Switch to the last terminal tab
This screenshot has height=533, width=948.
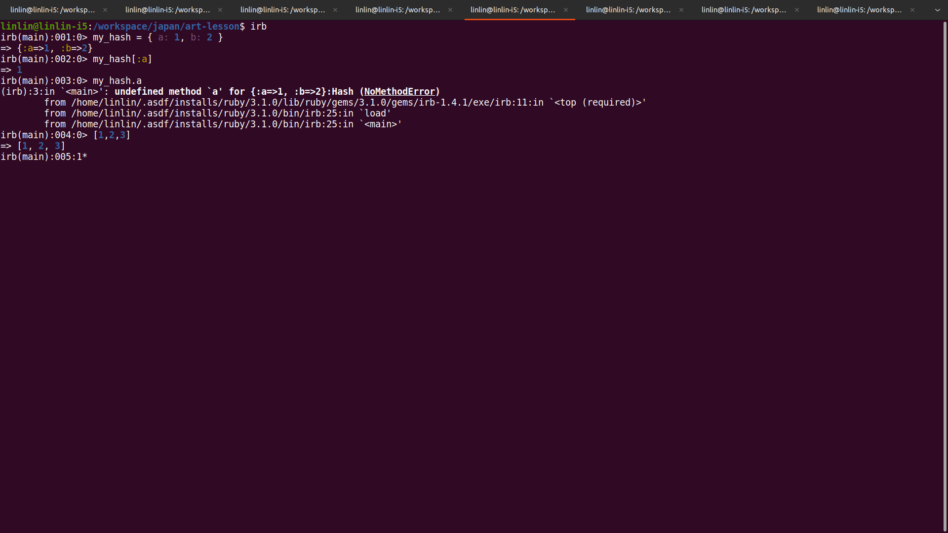[x=859, y=9]
